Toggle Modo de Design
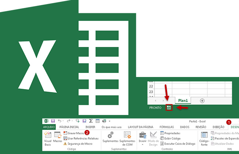Screen dimensions: 239x154 pos(153,139)
